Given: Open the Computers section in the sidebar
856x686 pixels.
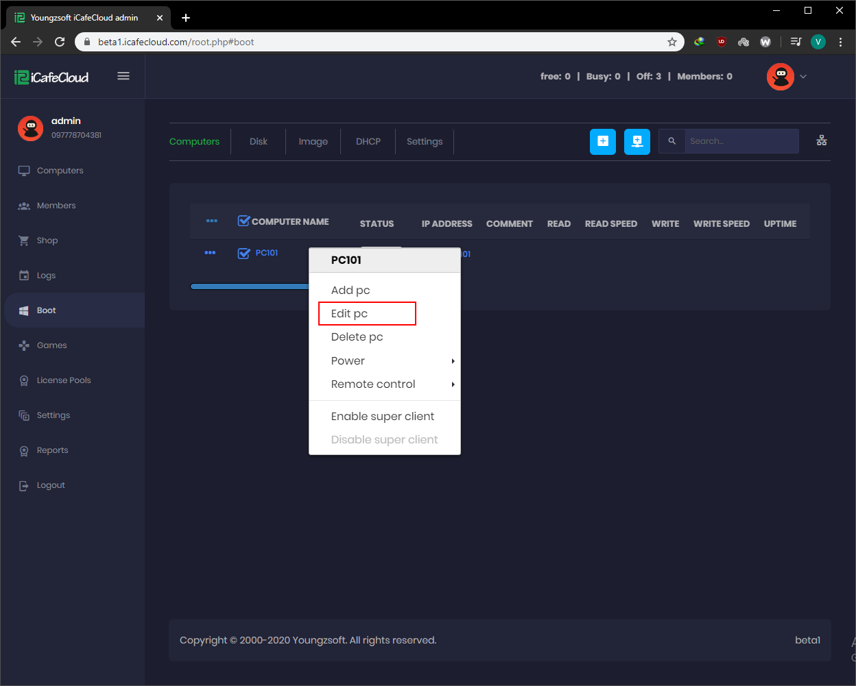Looking at the screenshot, I should click(x=58, y=170).
